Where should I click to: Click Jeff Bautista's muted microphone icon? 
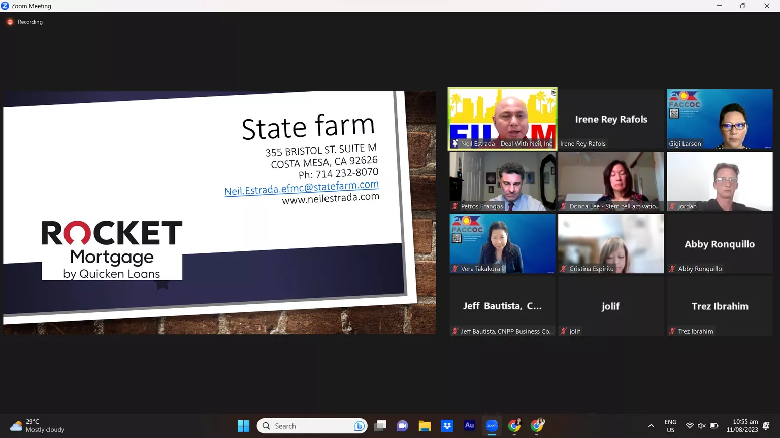click(455, 331)
